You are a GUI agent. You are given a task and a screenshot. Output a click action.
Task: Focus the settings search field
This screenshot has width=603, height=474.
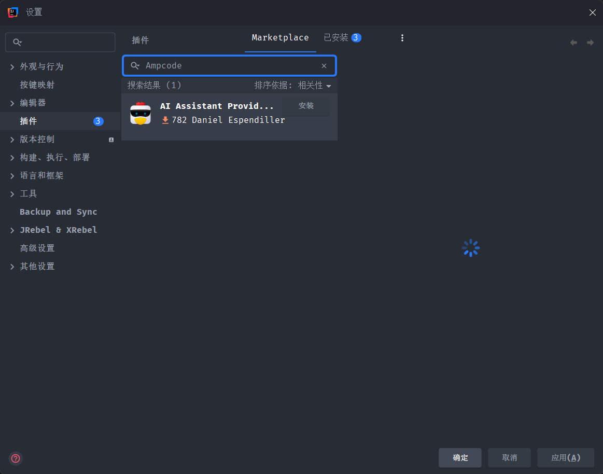60,43
